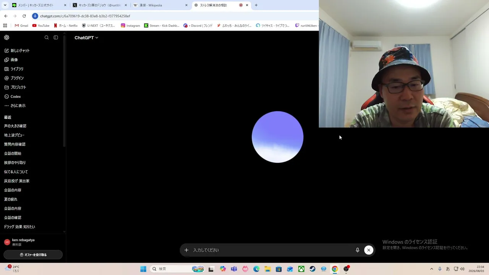Go back to the previous page
The image size is (489, 275).
[x=6, y=16]
